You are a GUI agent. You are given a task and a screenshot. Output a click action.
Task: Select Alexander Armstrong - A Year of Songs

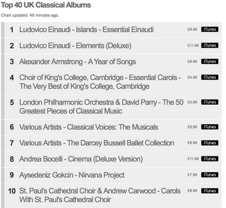click(77, 62)
